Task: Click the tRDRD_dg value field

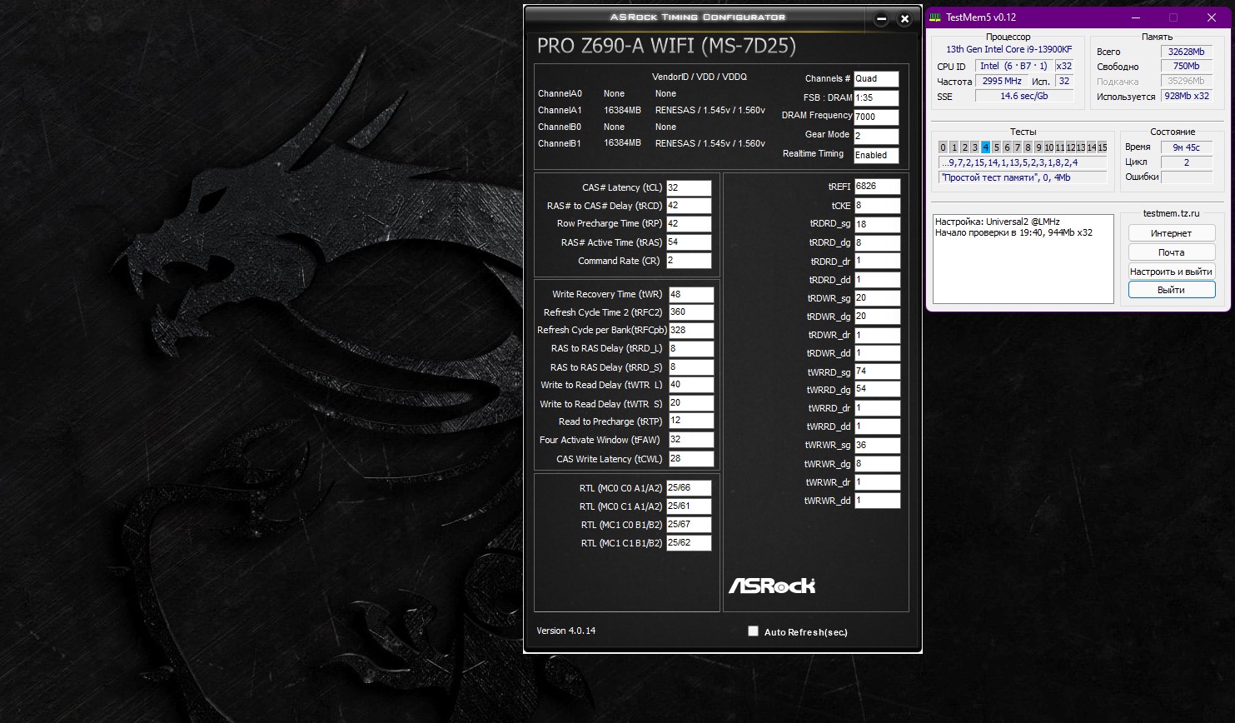Action: pyautogui.click(x=878, y=243)
